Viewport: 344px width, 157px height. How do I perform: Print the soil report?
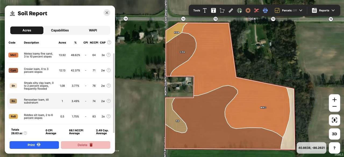click(x=34, y=145)
